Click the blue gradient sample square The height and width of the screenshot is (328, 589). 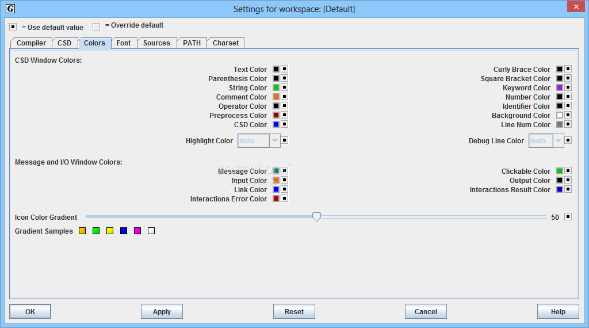[x=124, y=231]
